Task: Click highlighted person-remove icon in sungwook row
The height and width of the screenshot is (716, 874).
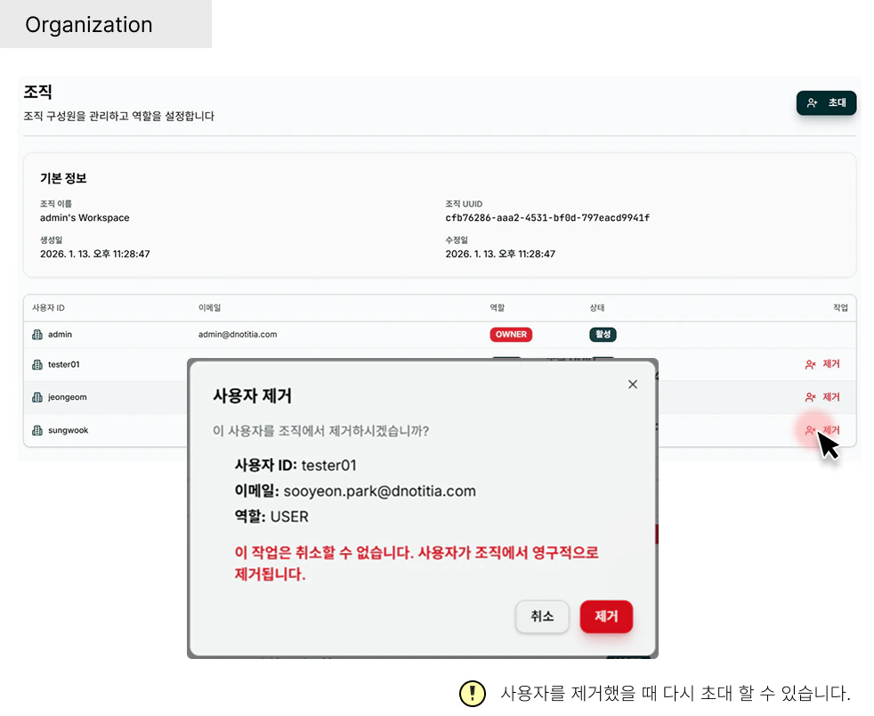Action: click(809, 430)
